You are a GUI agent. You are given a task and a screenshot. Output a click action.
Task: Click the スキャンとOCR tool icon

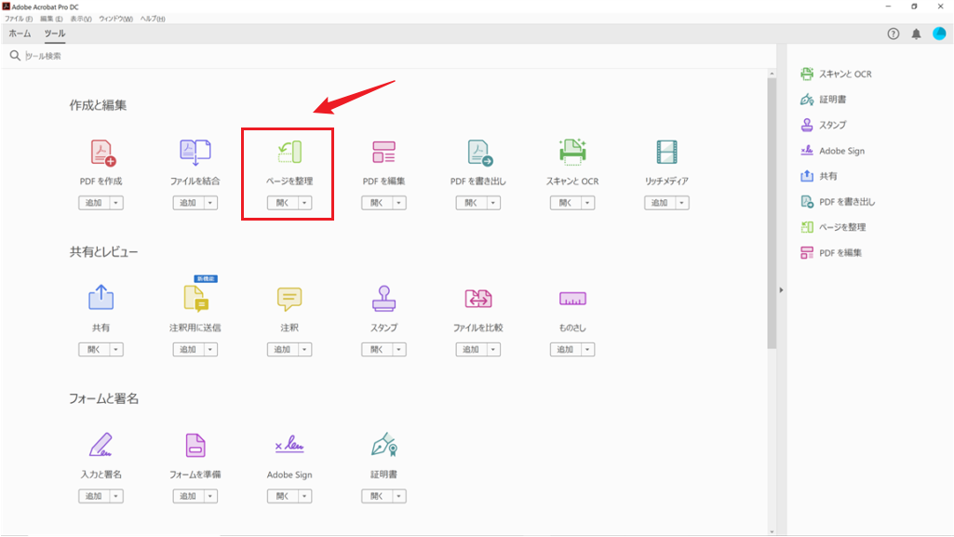(x=572, y=152)
